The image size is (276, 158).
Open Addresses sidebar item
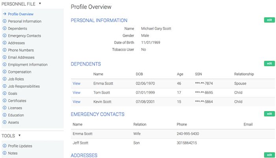click(17, 43)
